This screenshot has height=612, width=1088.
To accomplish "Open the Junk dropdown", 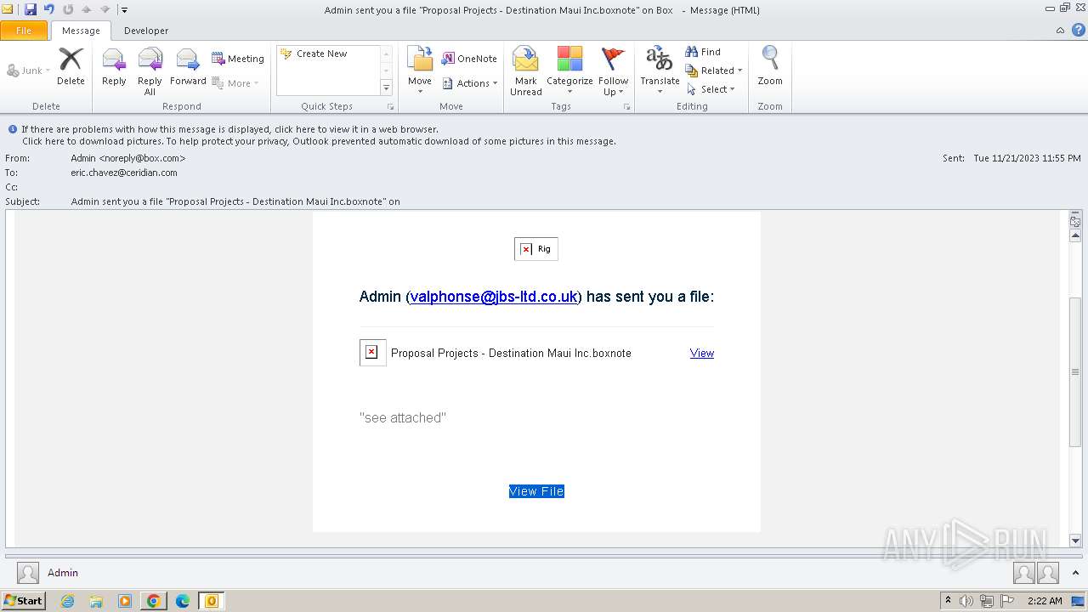I will point(28,71).
